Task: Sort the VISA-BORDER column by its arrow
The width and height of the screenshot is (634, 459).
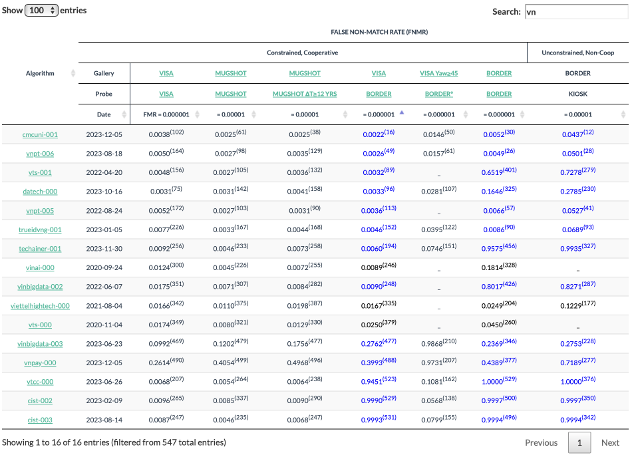Action: point(401,113)
